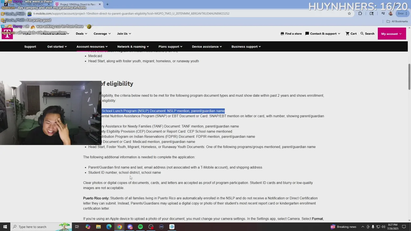Go to the Support menu item
The image size is (411, 231).
coord(30,47)
